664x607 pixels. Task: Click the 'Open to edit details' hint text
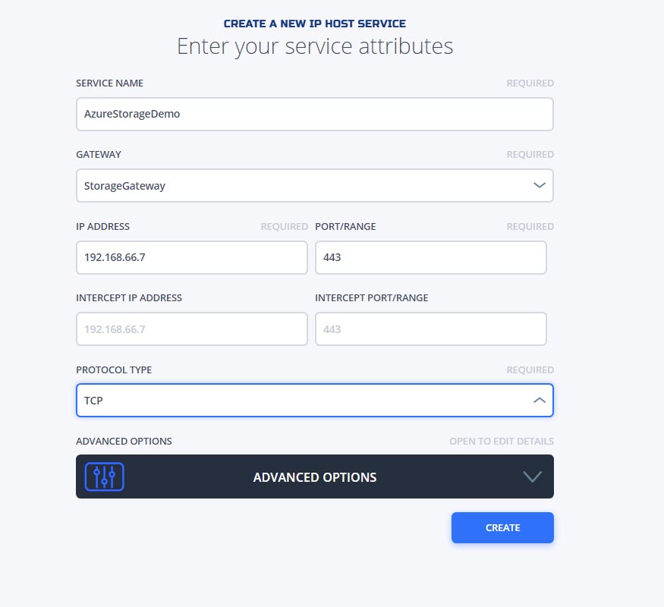pos(502,441)
